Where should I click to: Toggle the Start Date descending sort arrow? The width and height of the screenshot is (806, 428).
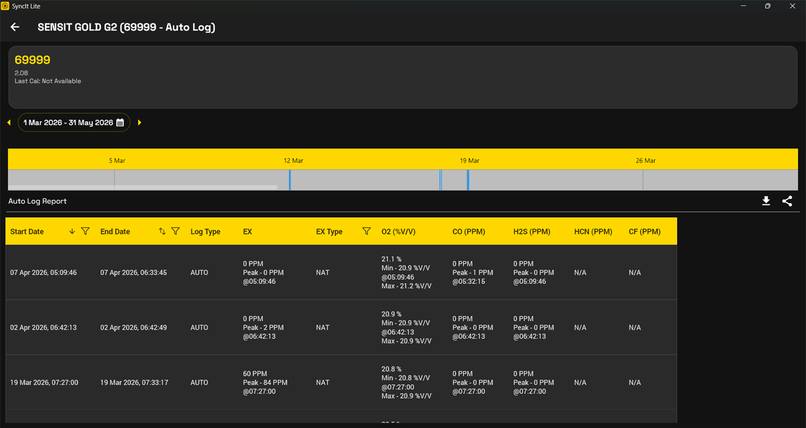[x=72, y=232]
